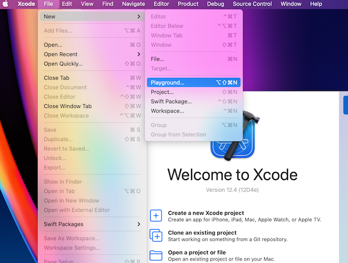Click Open a project or file link
Image resolution: width=348 pixels, height=263 pixels.
pyautogui.click(x=197, y=253)
